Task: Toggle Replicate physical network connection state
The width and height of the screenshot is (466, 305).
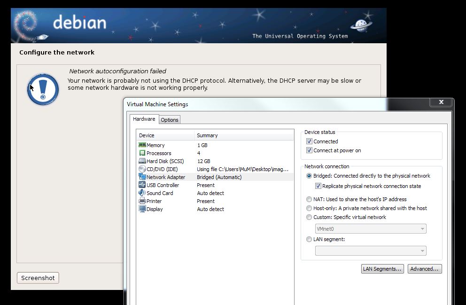Action: pyautogui.click(x=318, y=186)
